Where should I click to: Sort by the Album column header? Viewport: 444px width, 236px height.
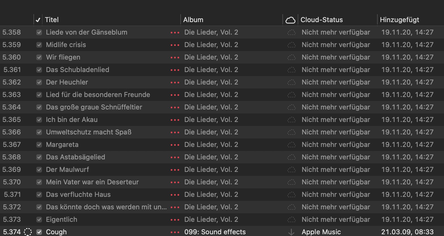click(193, 20)
